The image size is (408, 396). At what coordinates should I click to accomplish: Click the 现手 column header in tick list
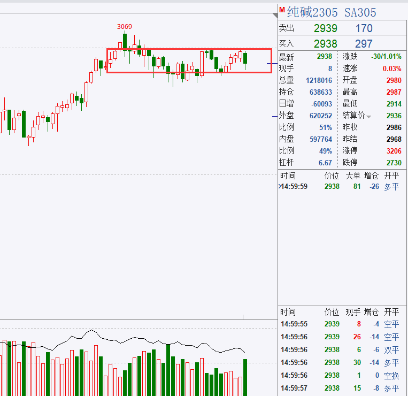(x=352, y=312)
